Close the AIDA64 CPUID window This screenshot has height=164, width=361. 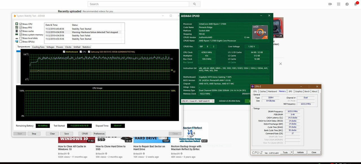(269, 16)
